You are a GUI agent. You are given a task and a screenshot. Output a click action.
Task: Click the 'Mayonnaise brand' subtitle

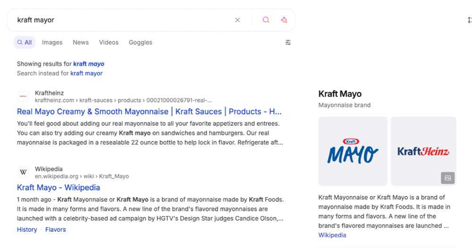click(x=345, y=105)
